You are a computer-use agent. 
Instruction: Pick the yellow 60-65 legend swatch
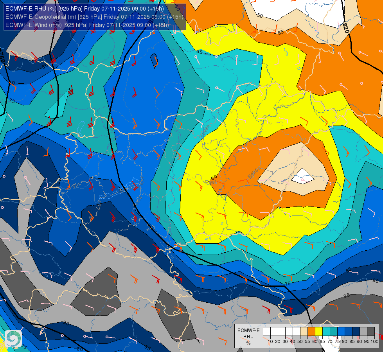click(x=319, y=332)
